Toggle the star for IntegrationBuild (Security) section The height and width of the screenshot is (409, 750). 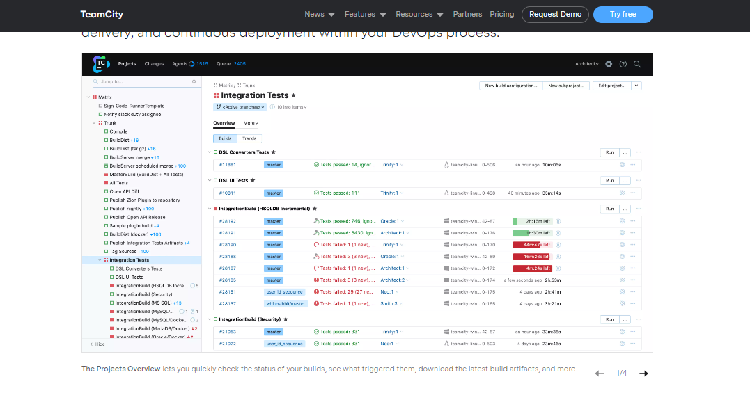(286, 319)
